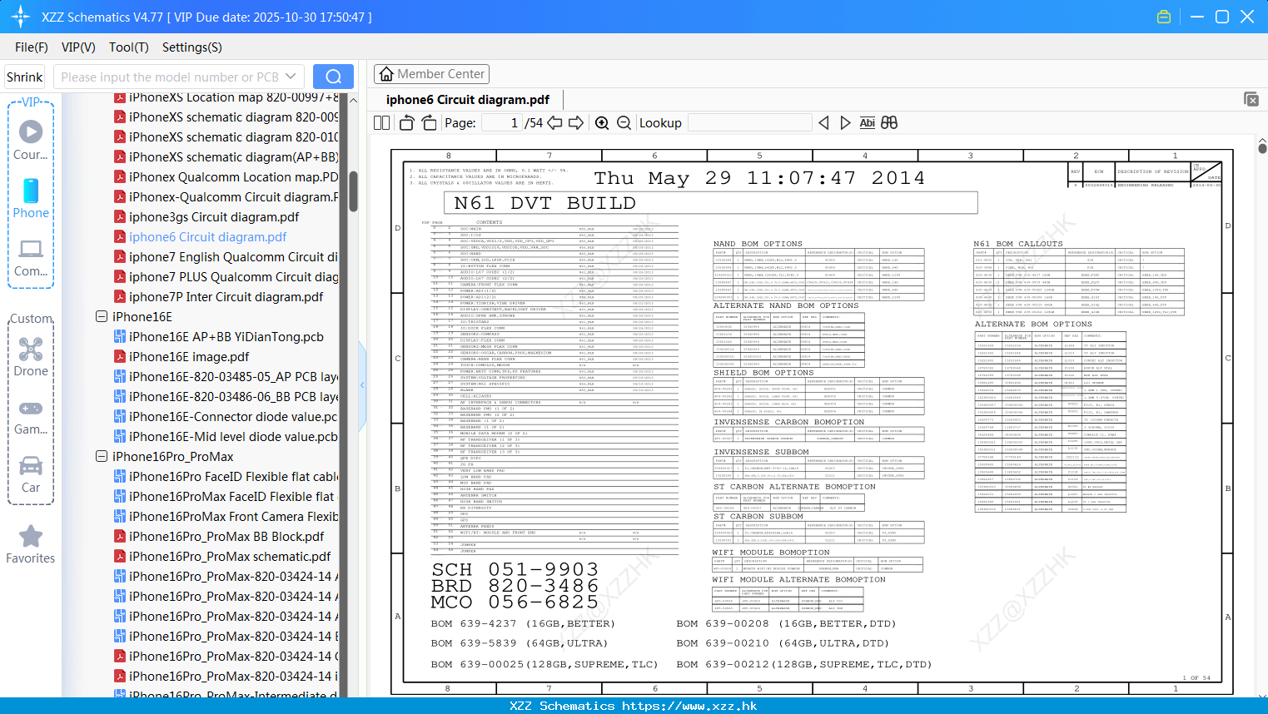Open iPhone16E-Connector diode value file
The image size is (1268, 714).
pyautogui.click(x=233, y=416)
